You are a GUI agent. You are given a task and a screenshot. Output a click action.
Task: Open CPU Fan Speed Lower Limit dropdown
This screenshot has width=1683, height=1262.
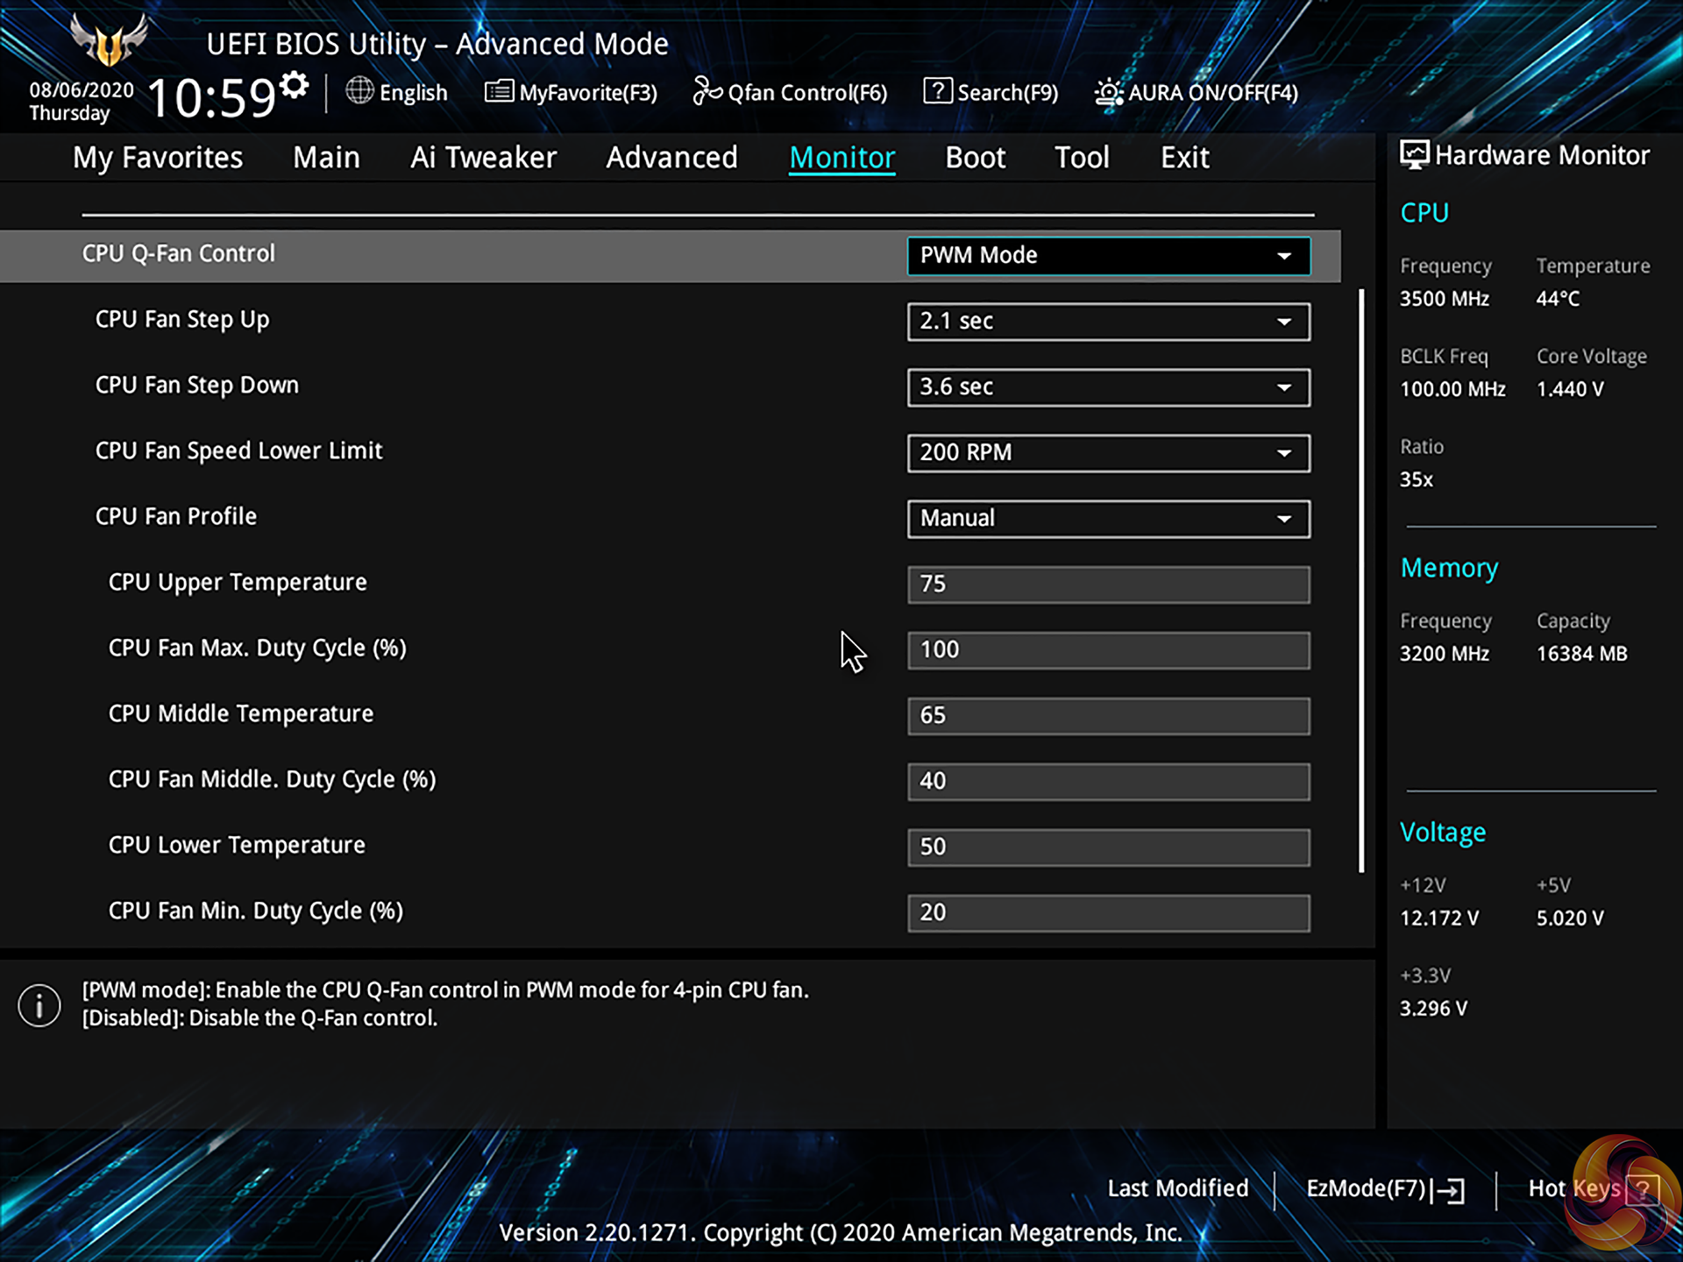click(1108, 453)
